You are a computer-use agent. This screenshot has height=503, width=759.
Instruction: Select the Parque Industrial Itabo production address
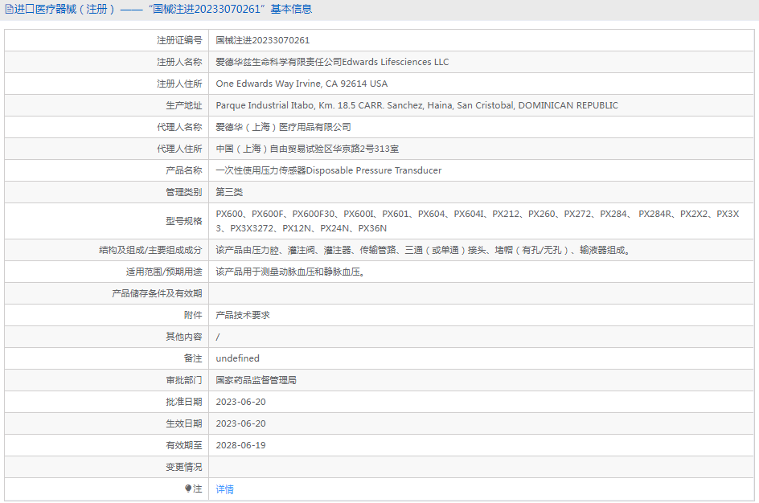tap(416, 105)
